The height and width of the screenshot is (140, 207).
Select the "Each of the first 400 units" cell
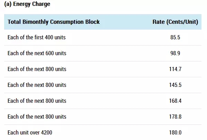click(37, 37)
